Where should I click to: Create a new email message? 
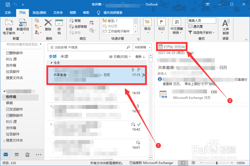pos(9,26)
